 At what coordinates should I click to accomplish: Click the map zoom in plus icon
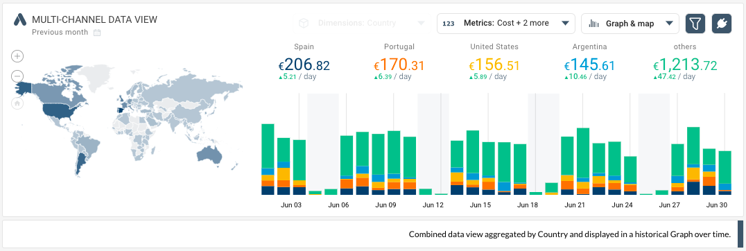[x=17, y=57]
